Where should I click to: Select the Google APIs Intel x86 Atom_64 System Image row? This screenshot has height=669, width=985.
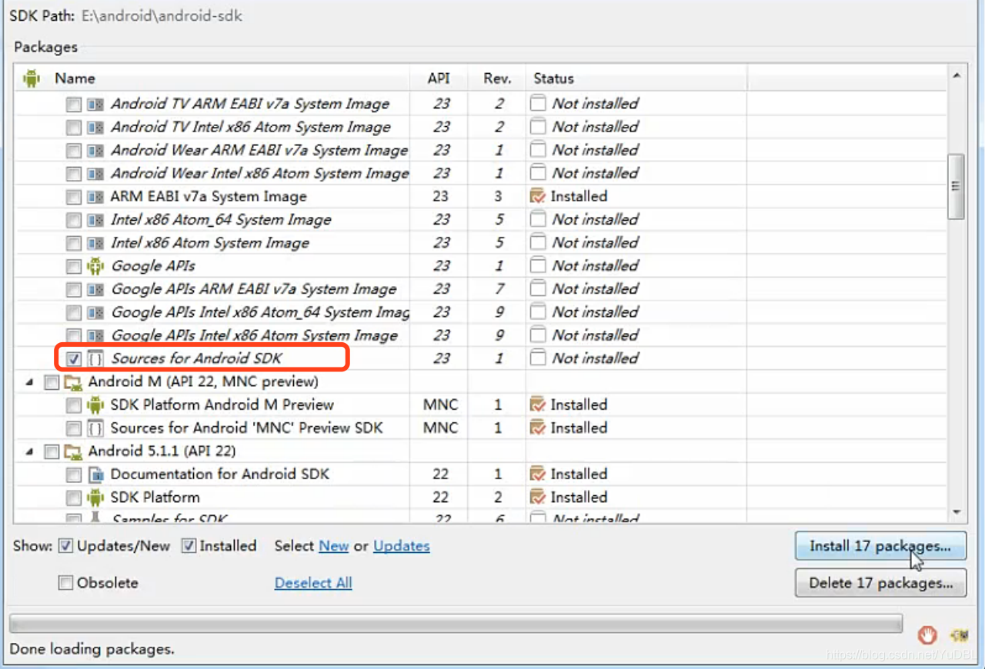[x=482, y=312]
